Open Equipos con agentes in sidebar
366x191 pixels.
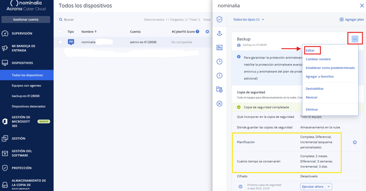pyautogui.click(x=26, y=86)
